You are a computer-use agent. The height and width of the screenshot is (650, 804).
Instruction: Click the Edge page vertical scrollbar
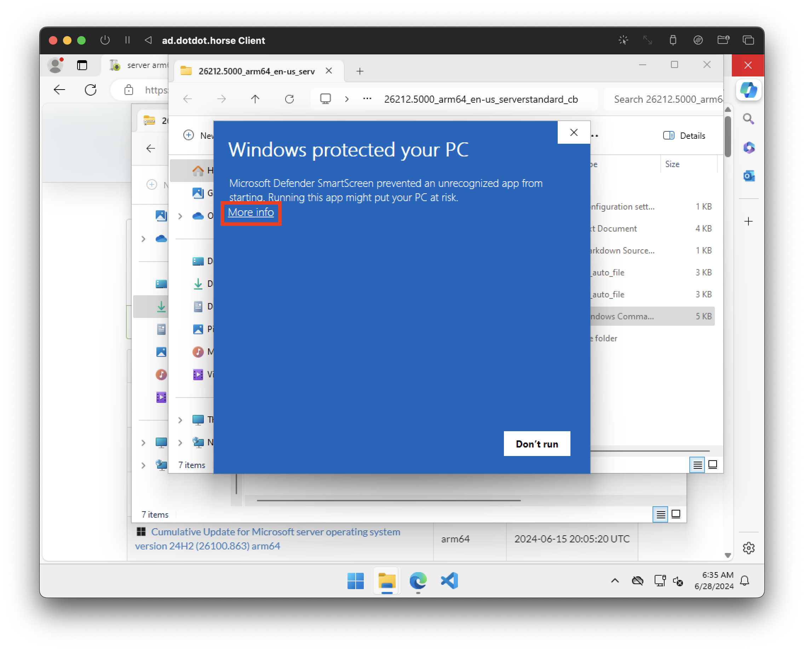click(x=727, y=137)
